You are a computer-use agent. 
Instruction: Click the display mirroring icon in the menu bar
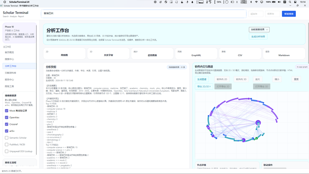[x=262, y=2]
